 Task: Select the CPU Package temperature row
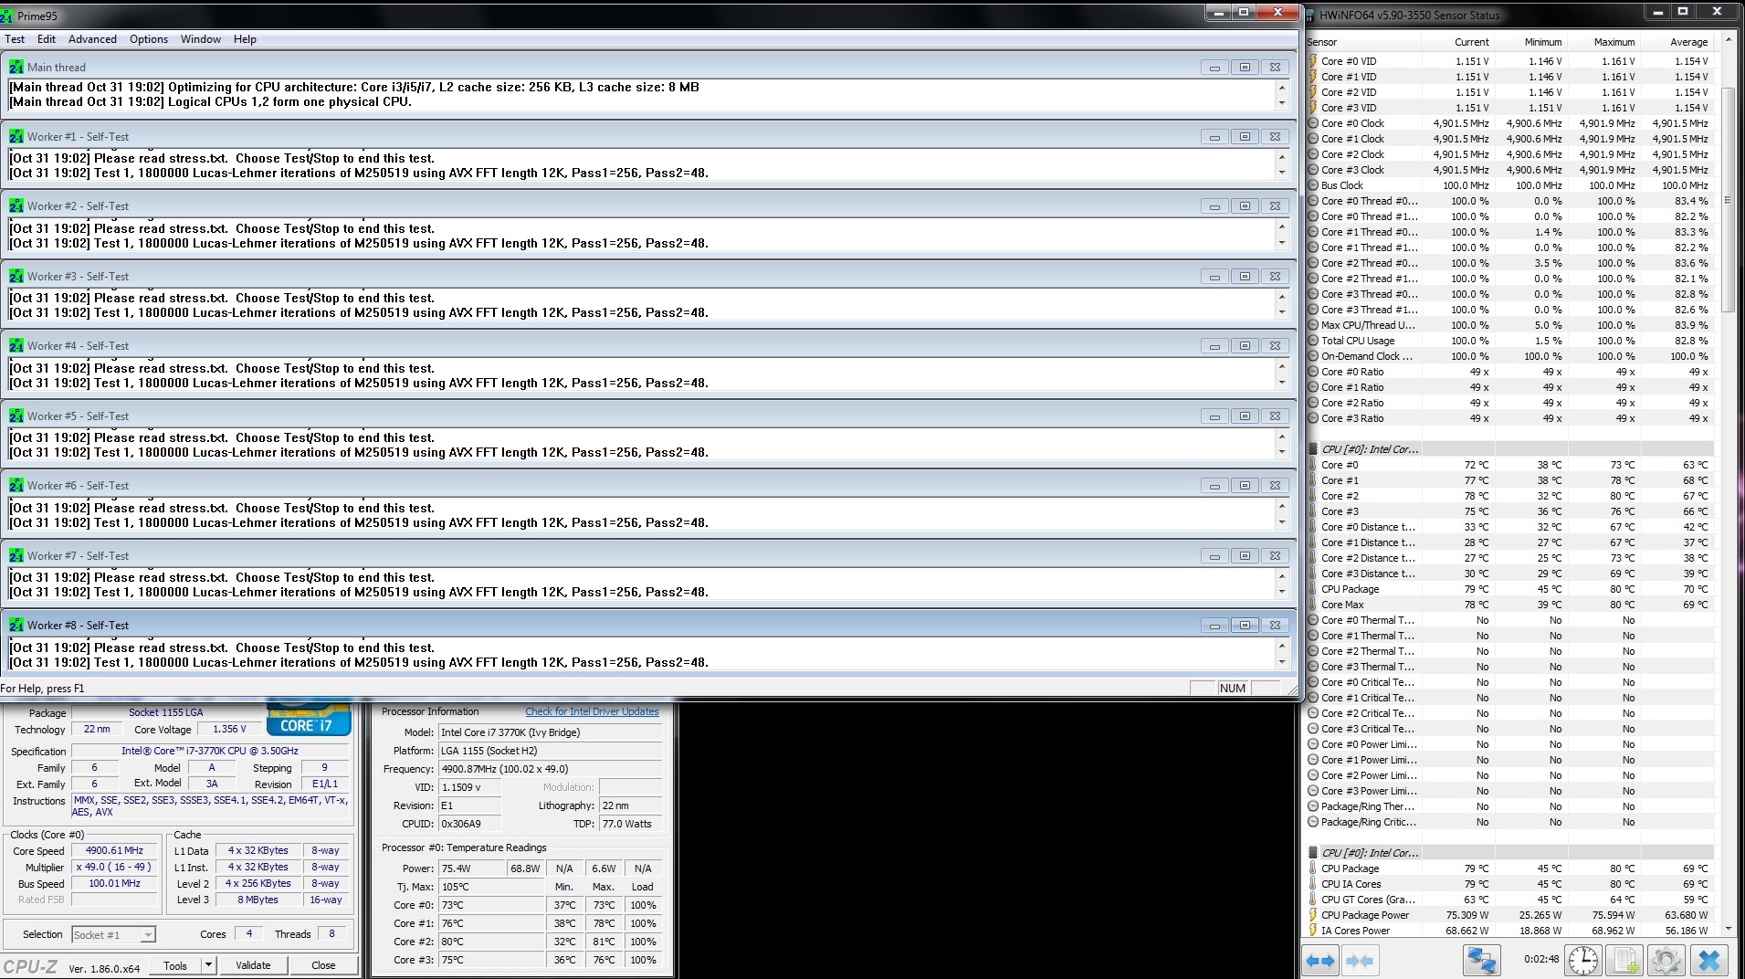pos(1509,589)
